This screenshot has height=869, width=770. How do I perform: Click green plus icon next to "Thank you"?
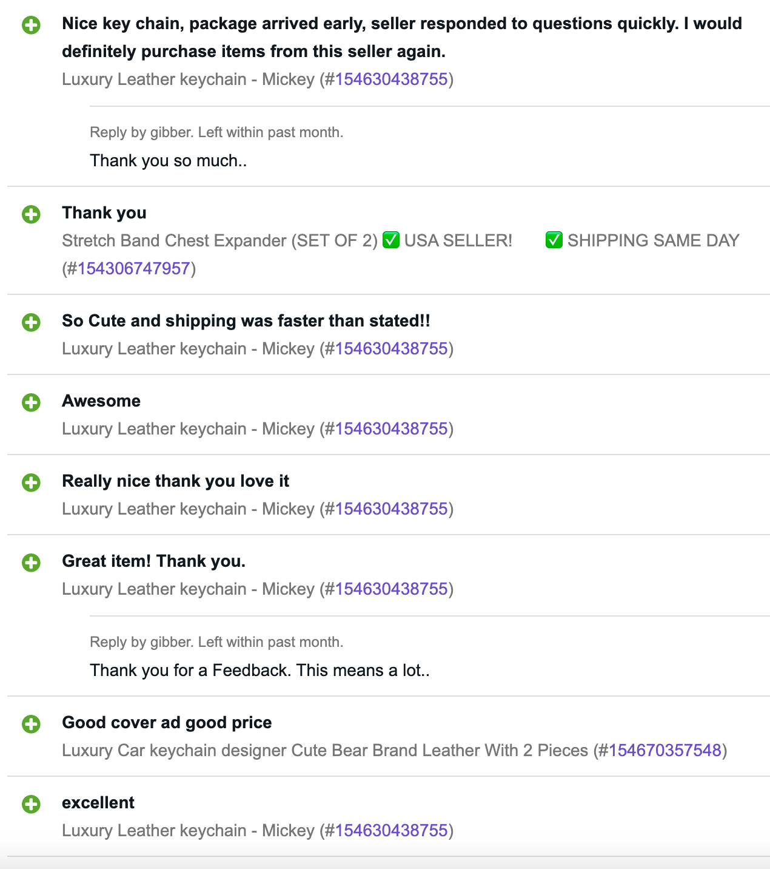31,215
